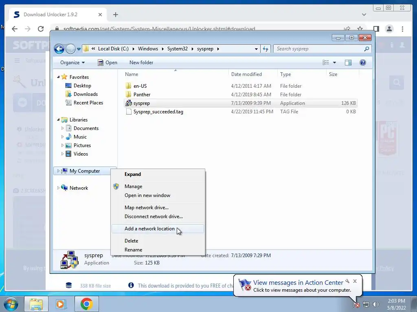Choose Disconnect network drive from menu
Image resolution: width=417 pixels, height=312 pixels.
[x=158, y=217]
